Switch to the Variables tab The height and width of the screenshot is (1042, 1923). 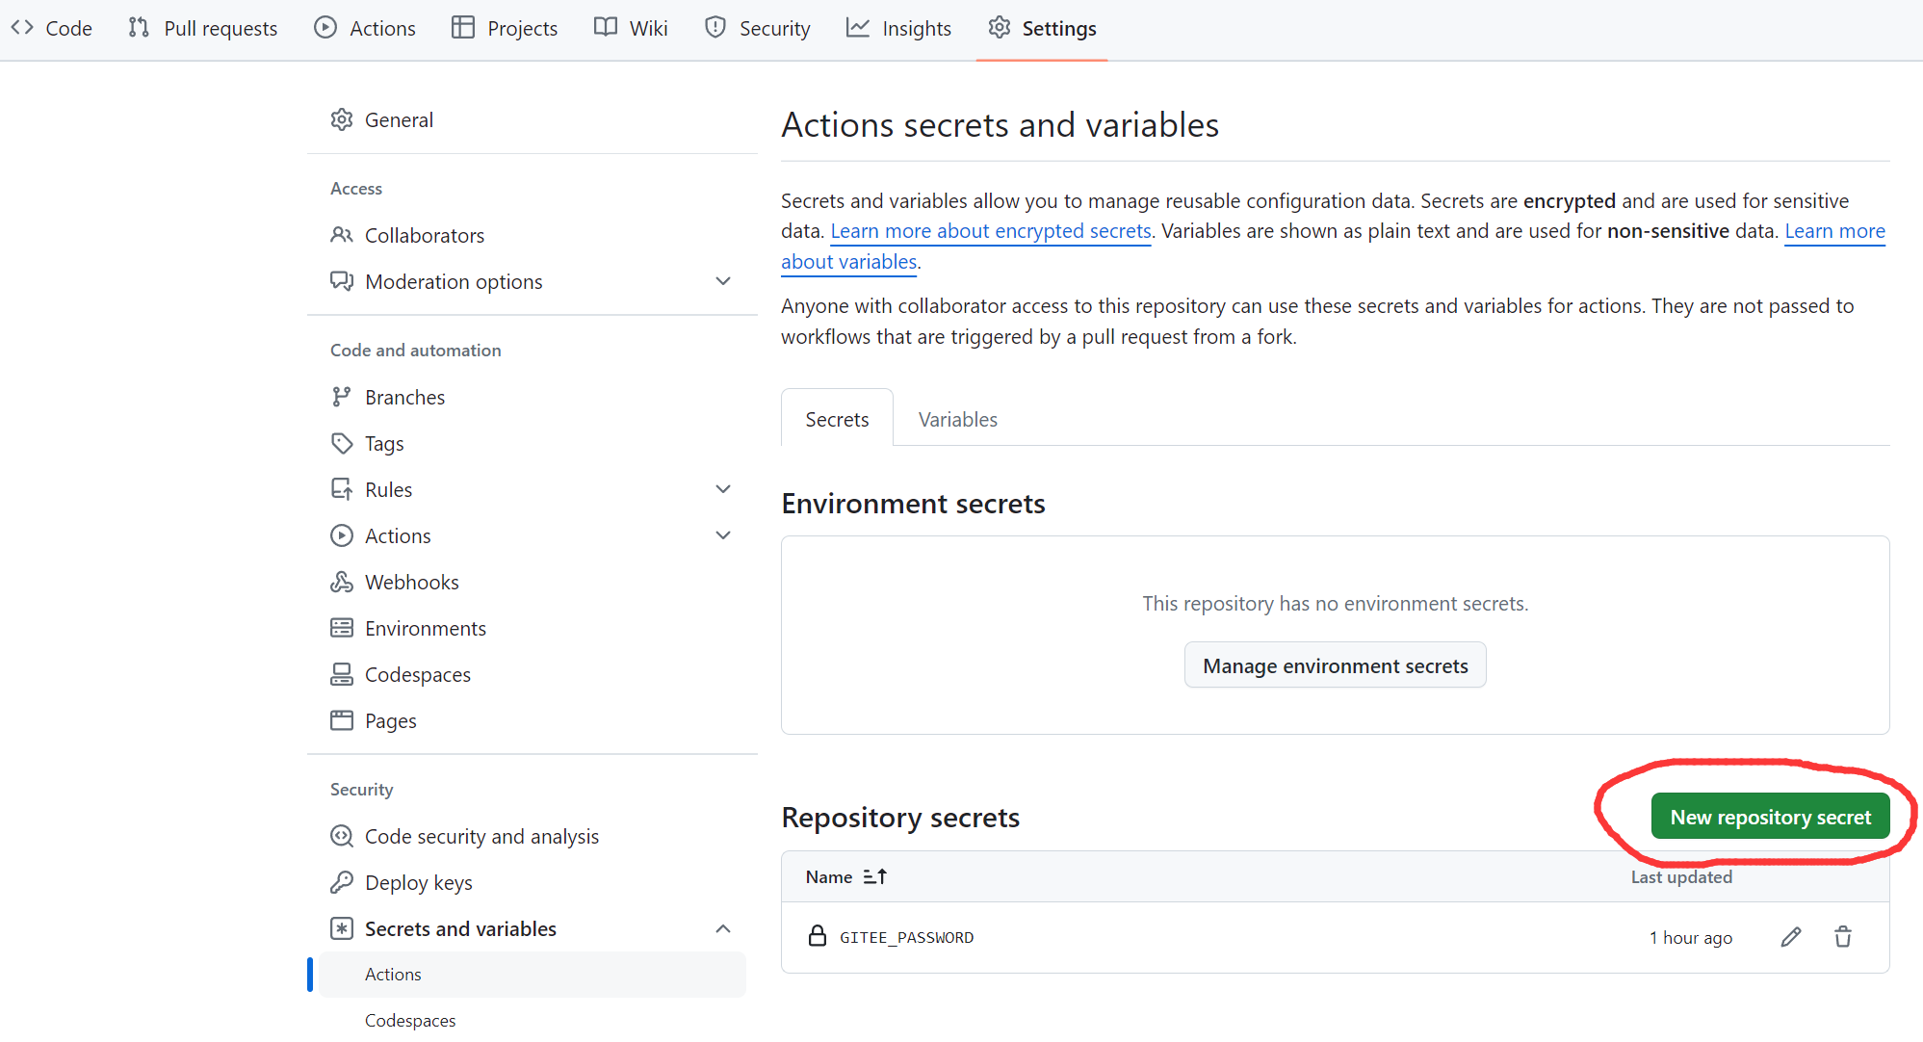coord(957,419)
